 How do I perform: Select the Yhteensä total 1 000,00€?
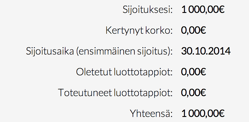(203, 113)
